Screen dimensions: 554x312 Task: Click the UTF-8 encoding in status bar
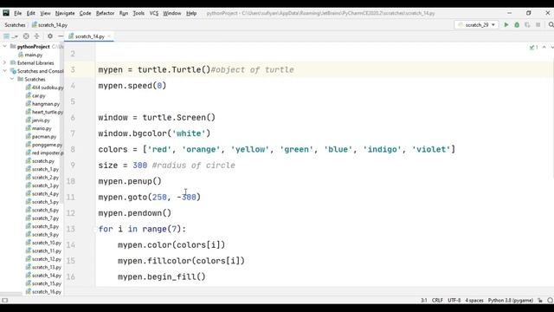point(454,301)
